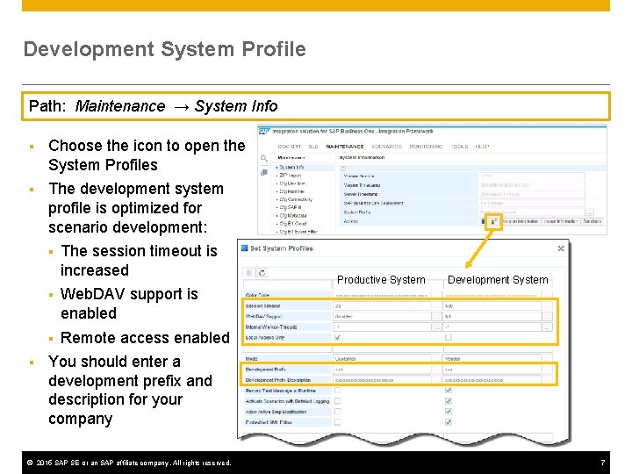Uncheck Embedded XML Editor for Development System
Viewport: 632px width, 474px height.
click(x=449, y=422)
